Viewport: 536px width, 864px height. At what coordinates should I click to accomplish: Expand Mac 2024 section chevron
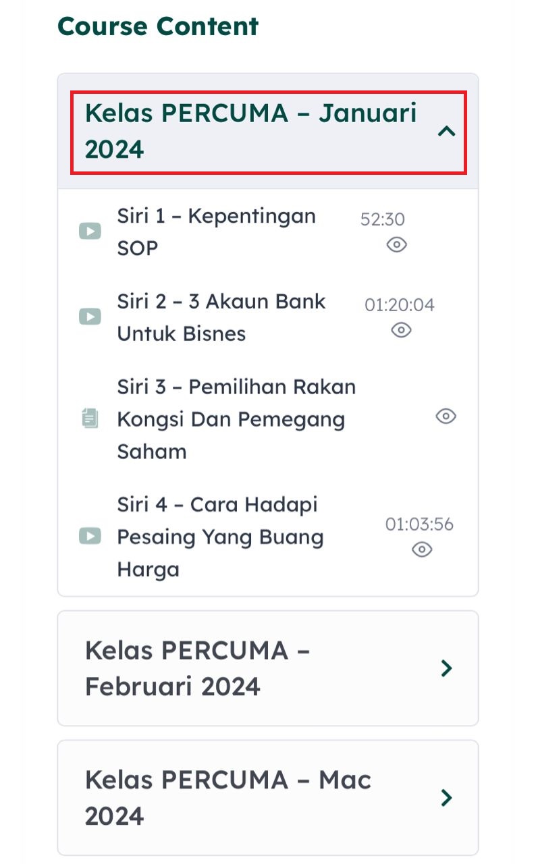446,798
